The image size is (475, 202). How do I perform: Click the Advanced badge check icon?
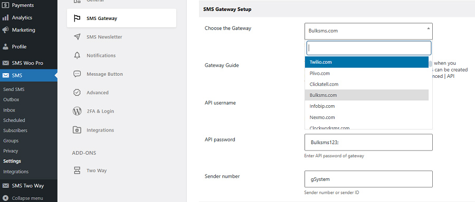pyautogui.click(x=77, y=93)
